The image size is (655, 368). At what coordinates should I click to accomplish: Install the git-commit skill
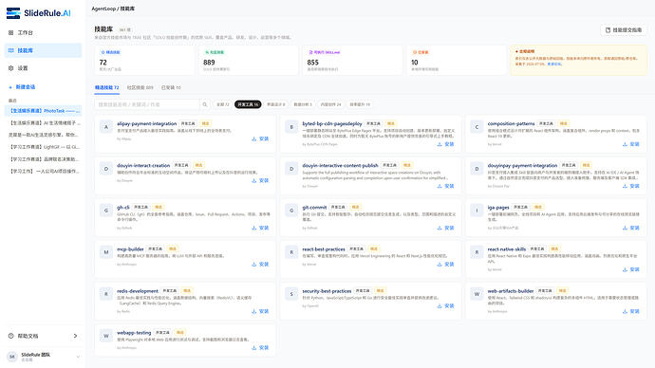(446, 228)
